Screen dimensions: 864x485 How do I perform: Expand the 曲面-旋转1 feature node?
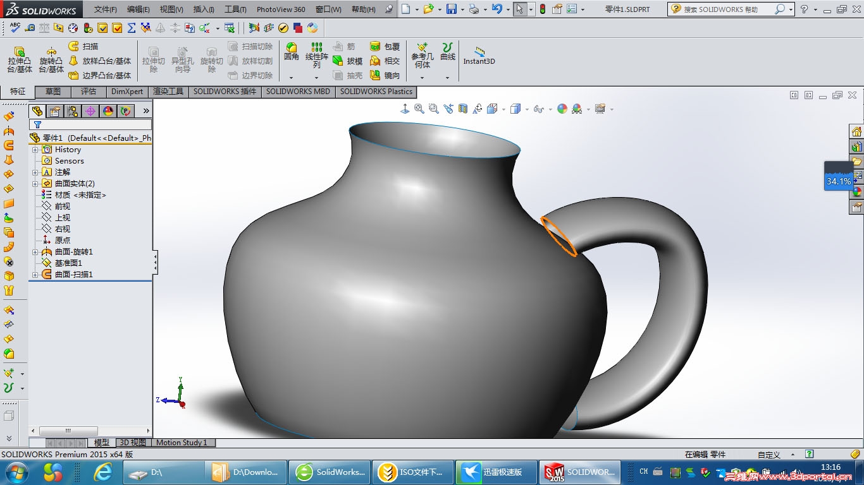pyautogui.click(x=35, y=252)
